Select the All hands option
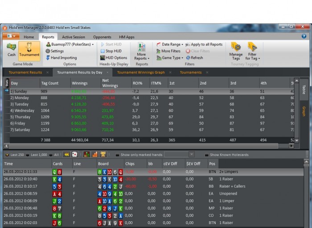The height and width of the screenshot is (228, 312). [54, 155]
